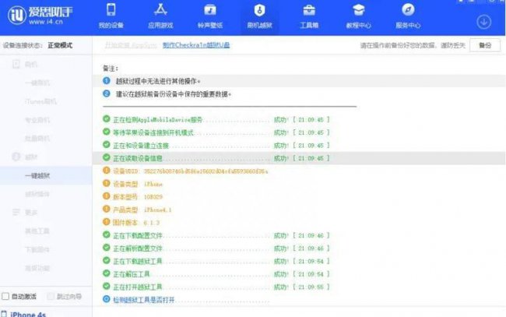
Task: Click the 更多 section list icon
Action: pos(16,213)
